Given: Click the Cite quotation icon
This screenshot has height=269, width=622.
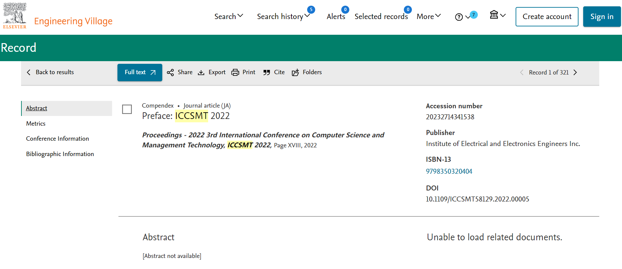Looking at the screenshot, I should tap(266, 73).
